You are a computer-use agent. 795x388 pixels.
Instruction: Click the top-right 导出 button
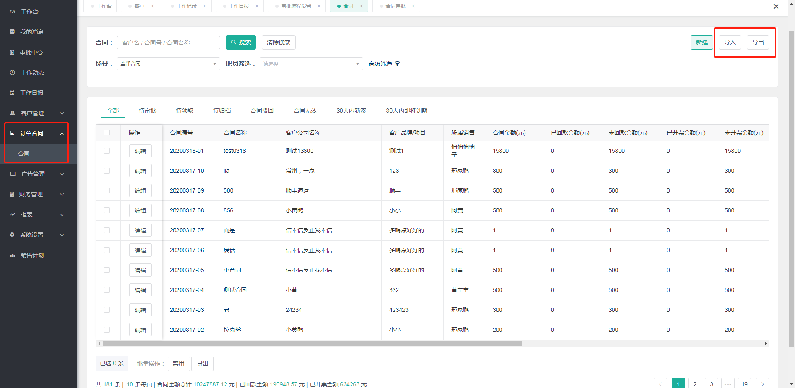(758, 42)
